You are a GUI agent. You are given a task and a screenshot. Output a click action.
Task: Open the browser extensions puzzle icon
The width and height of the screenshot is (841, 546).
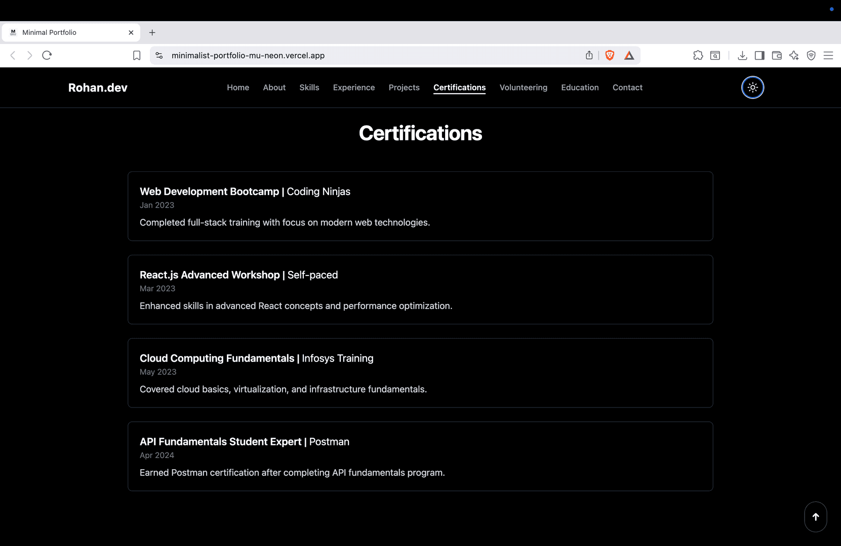click(x=698, y=56)
